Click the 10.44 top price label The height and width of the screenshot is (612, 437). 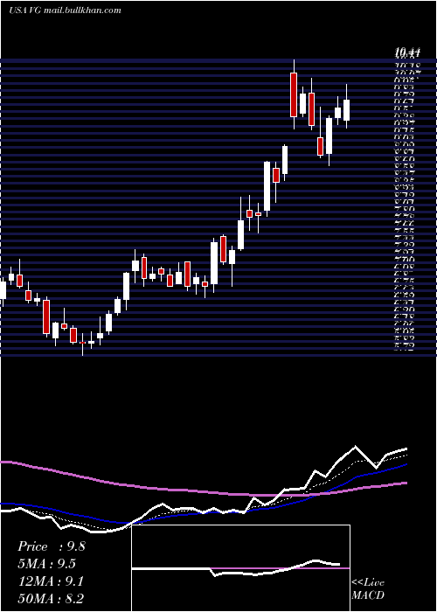[x=407, y=52]
